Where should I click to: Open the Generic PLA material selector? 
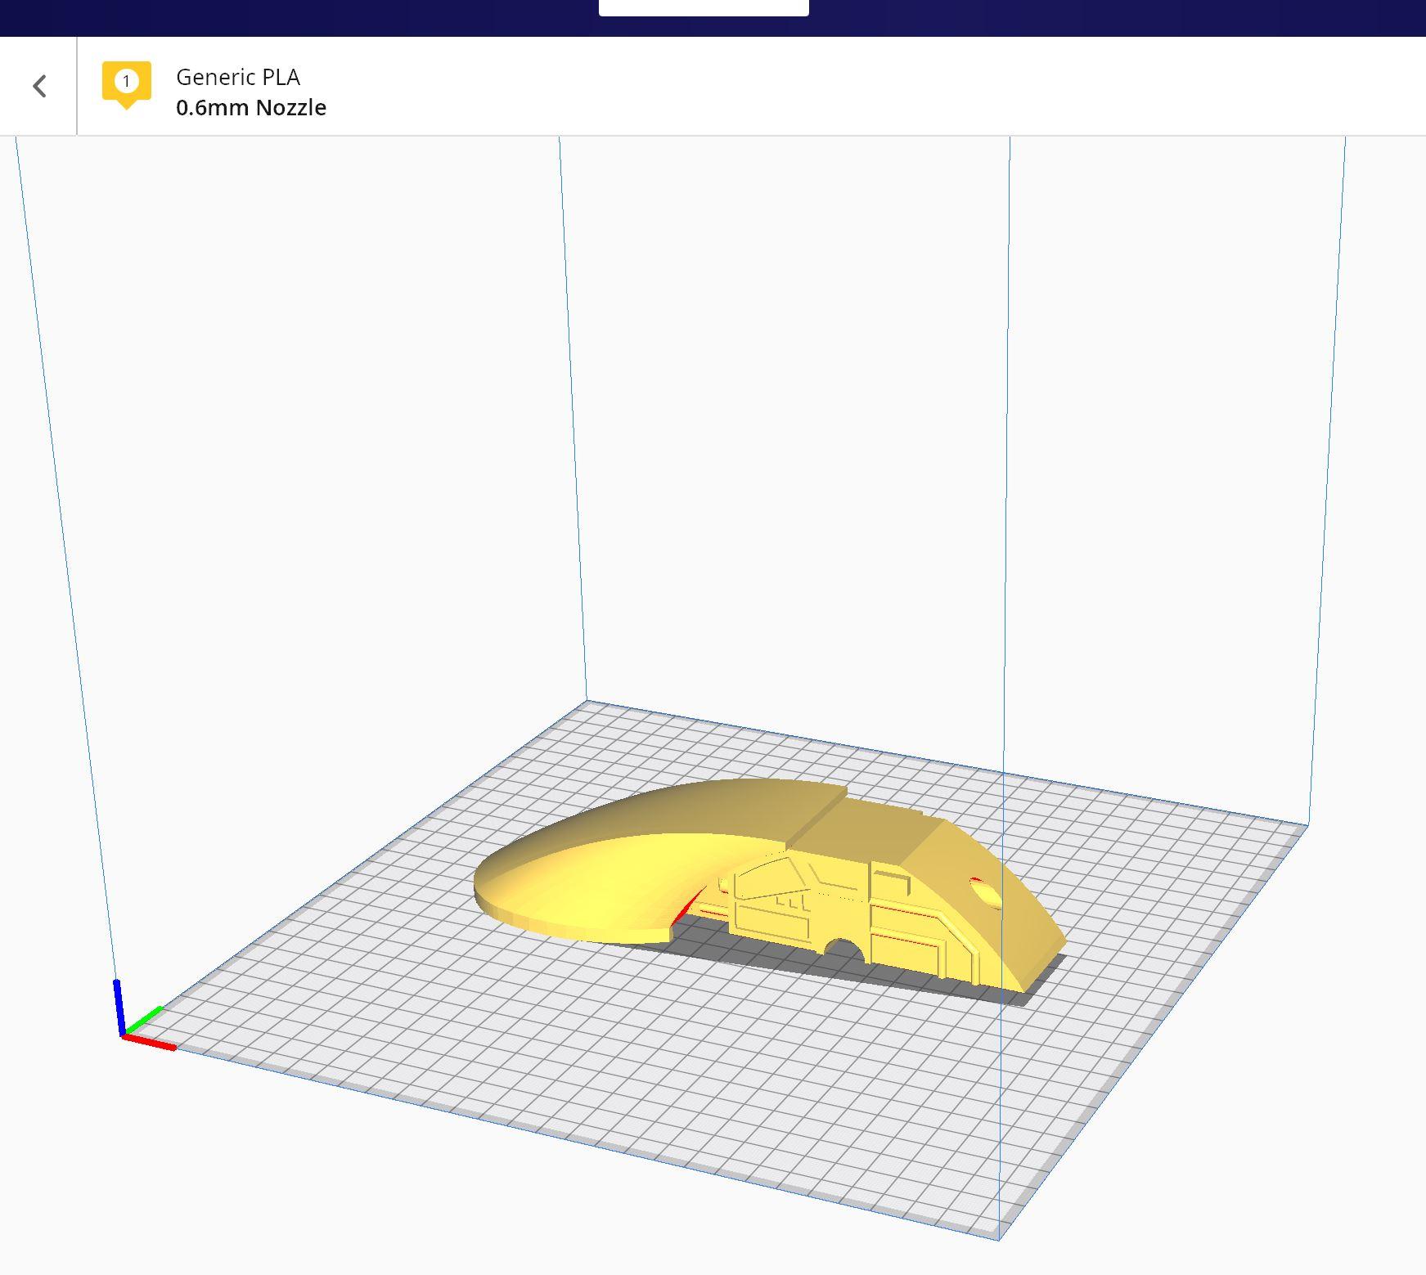238,77
